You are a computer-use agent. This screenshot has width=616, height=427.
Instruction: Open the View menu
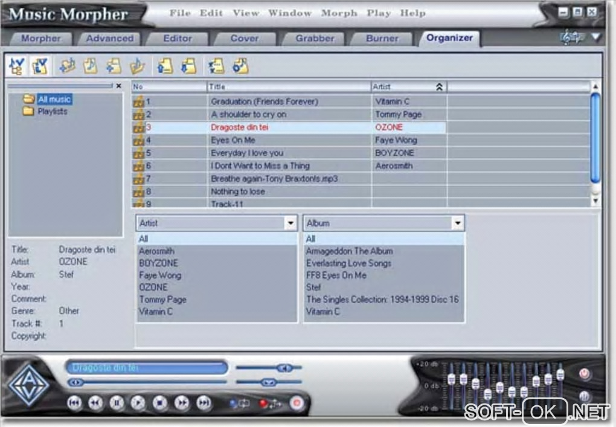coord(246,13)
